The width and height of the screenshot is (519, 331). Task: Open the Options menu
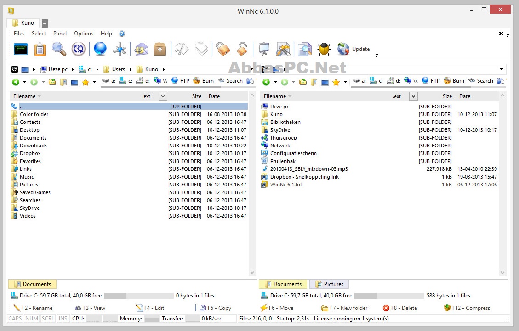coord(83,34)
